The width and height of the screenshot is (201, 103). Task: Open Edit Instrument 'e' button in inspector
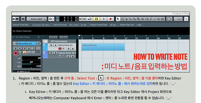[39, 43]
